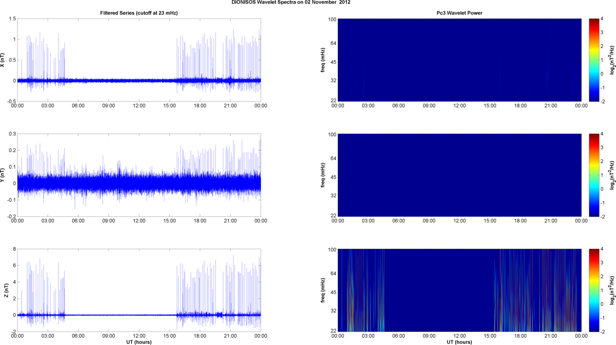Viewport: 616px width, 345px height.
Task: Click "12:00" tick under X time series
Action: tap(139, 106)
